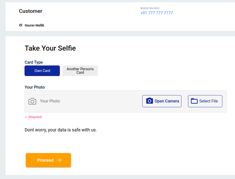Click the Card Type label

pyautogui.click(x=34, y=62)
